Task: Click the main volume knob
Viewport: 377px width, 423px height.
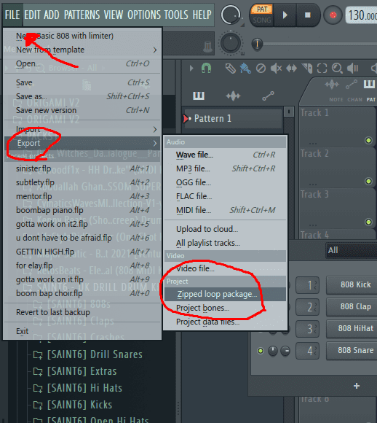Action: click(x=231, y=15)
